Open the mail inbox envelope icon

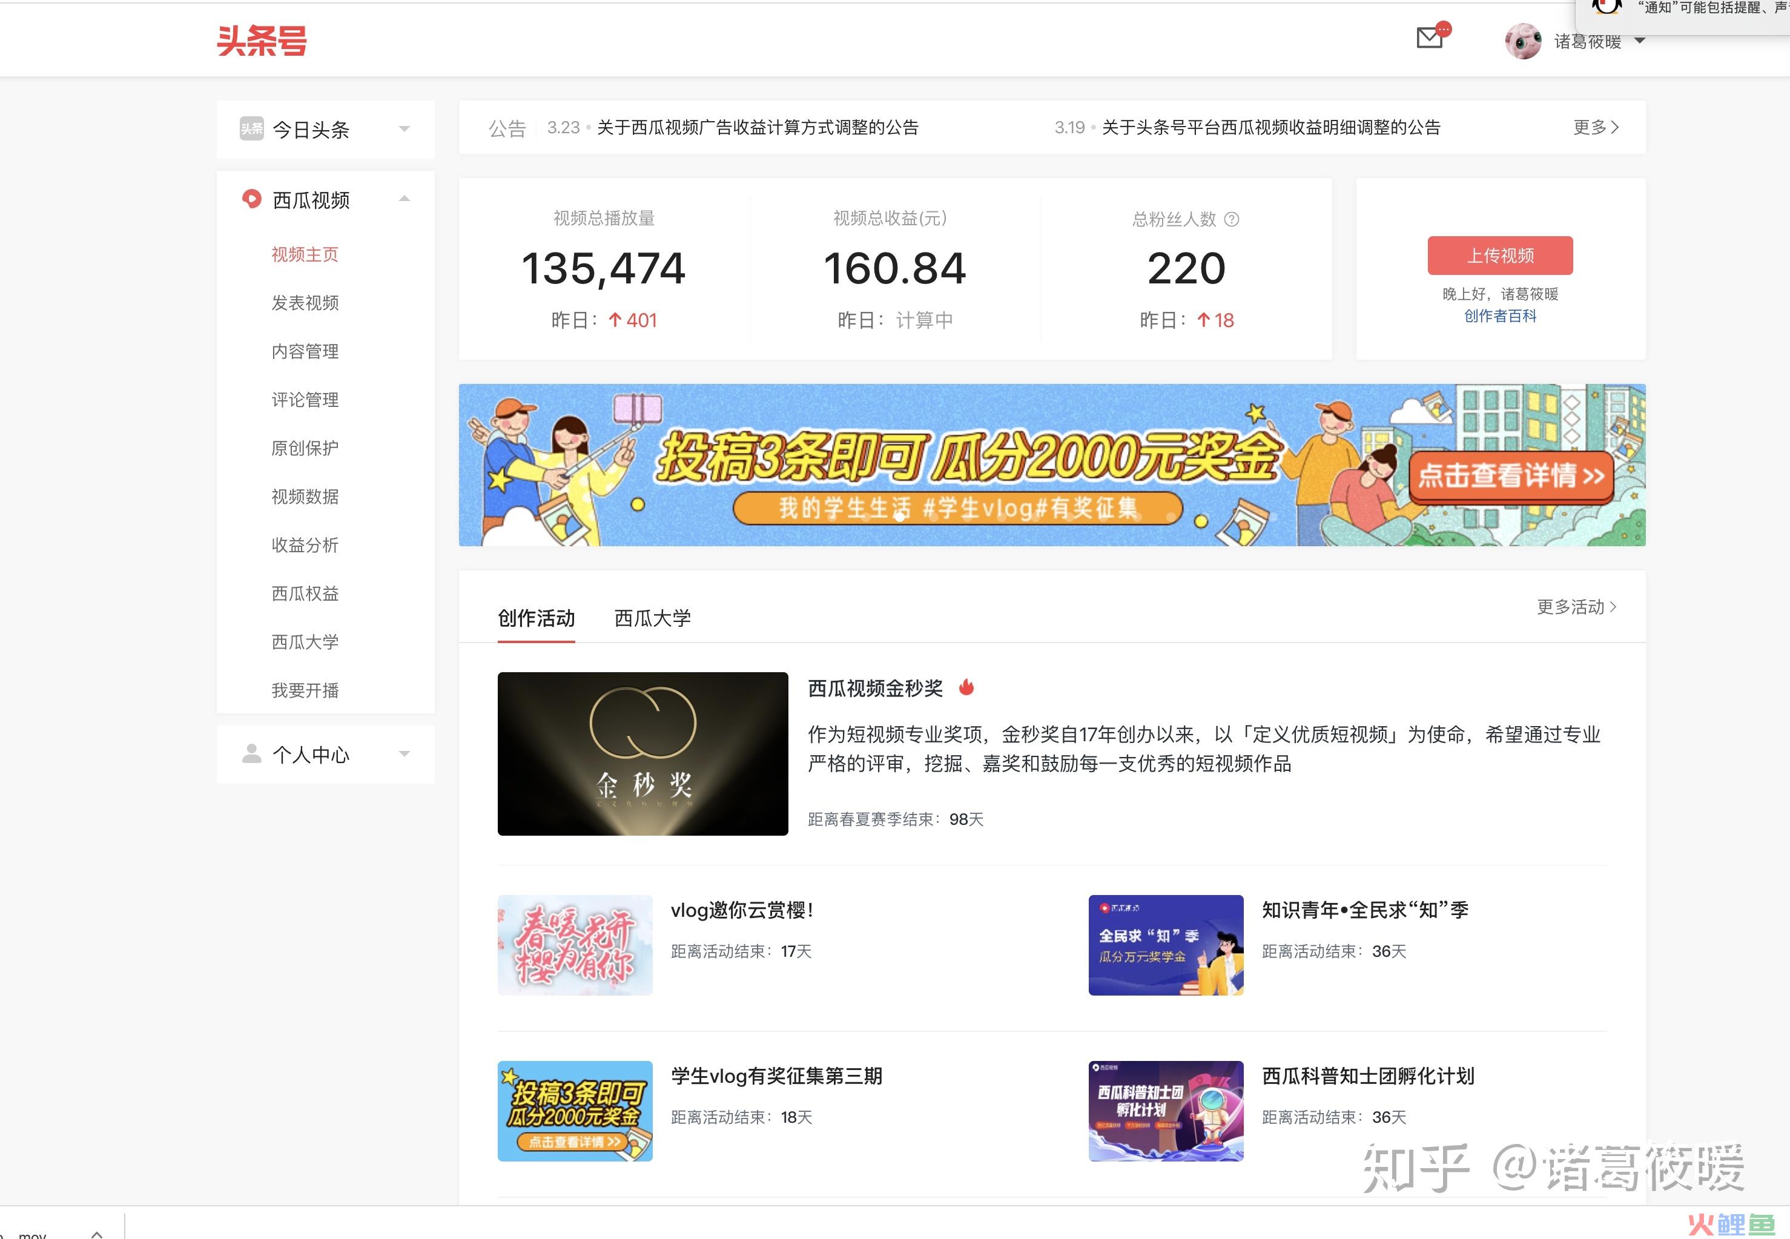pyautogui.click(x=1429, y=38)
